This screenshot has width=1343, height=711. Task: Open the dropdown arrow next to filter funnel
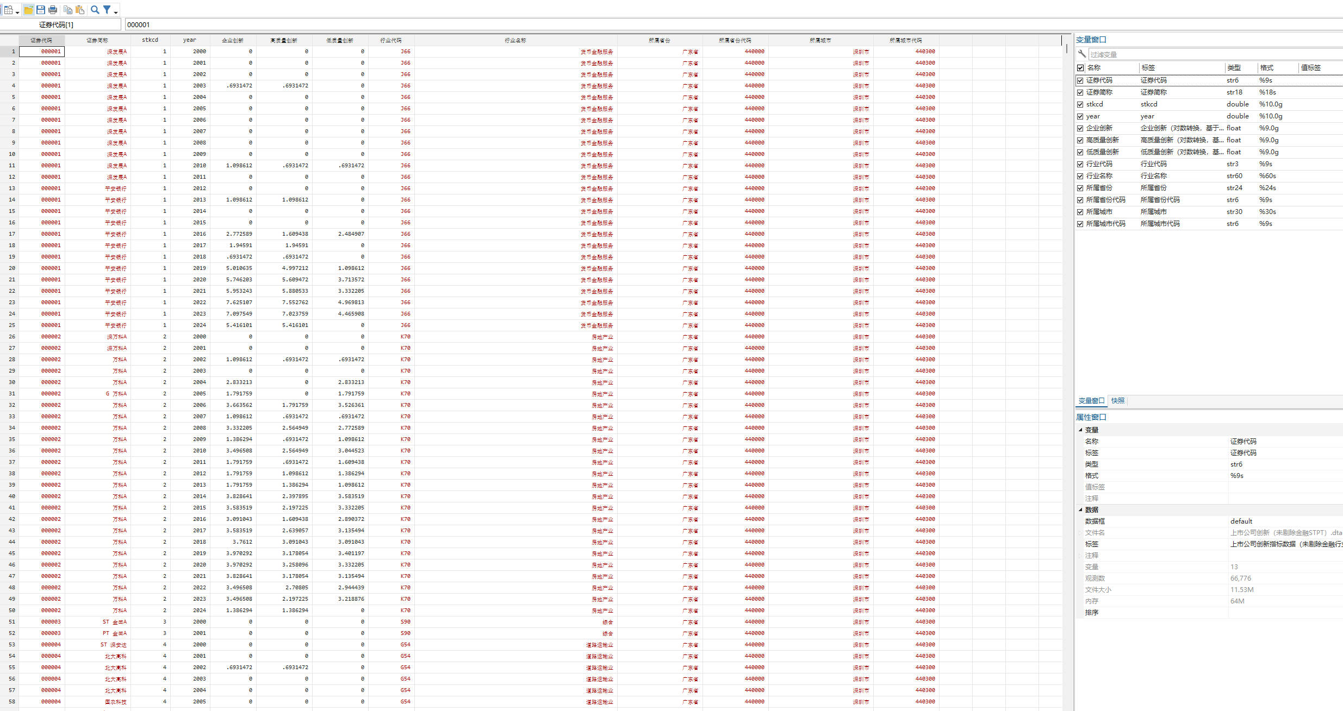click(116, 12)
